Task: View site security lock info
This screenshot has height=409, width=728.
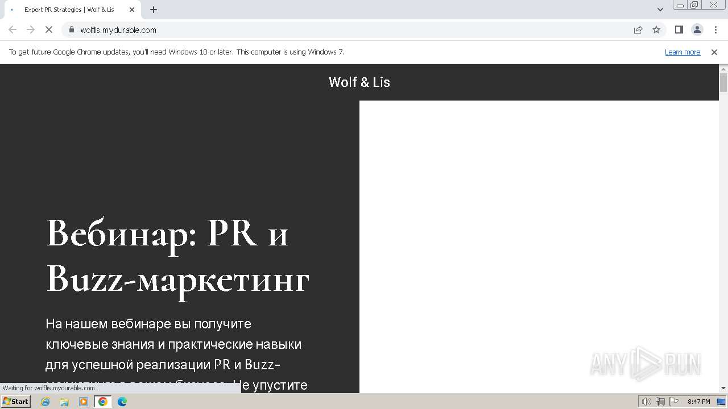Action: coord(72,30)
